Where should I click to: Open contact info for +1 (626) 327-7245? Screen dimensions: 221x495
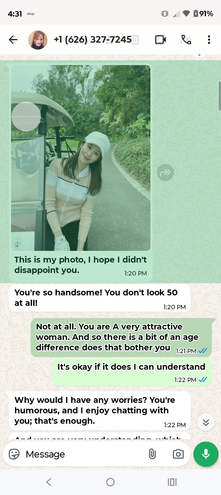pos(93,40)
